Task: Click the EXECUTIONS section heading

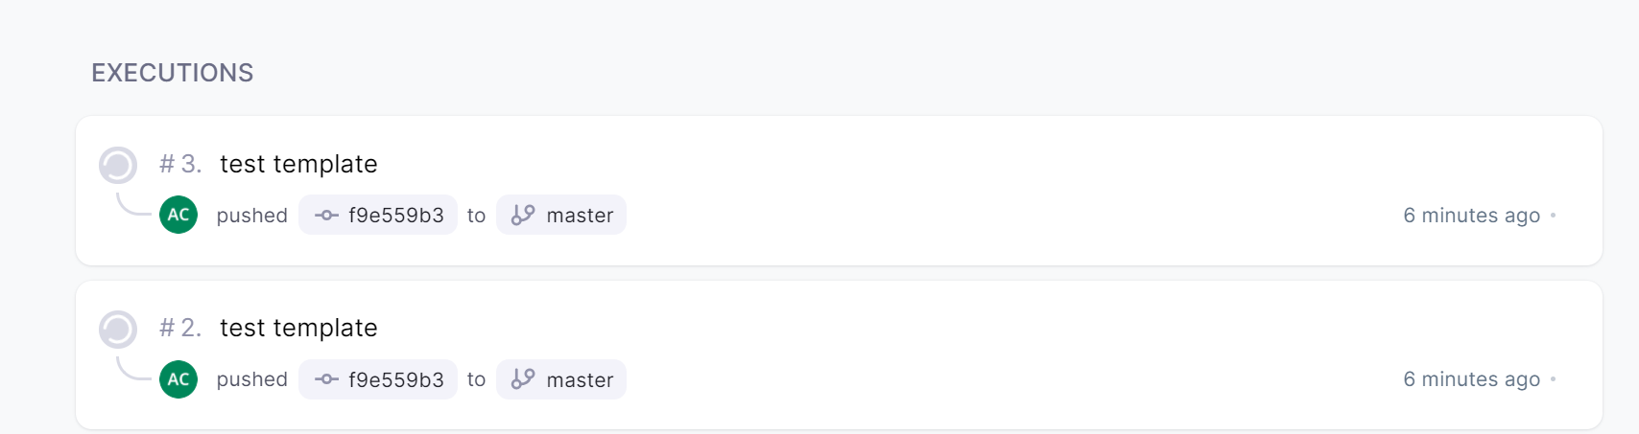Action: [173, 73]
